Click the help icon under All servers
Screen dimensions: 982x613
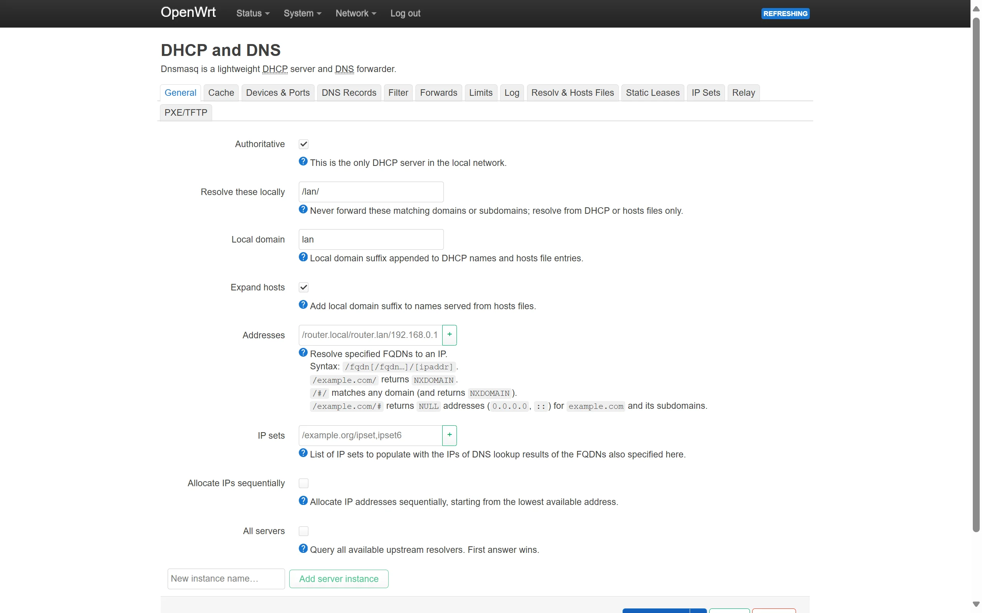(303, 548)
